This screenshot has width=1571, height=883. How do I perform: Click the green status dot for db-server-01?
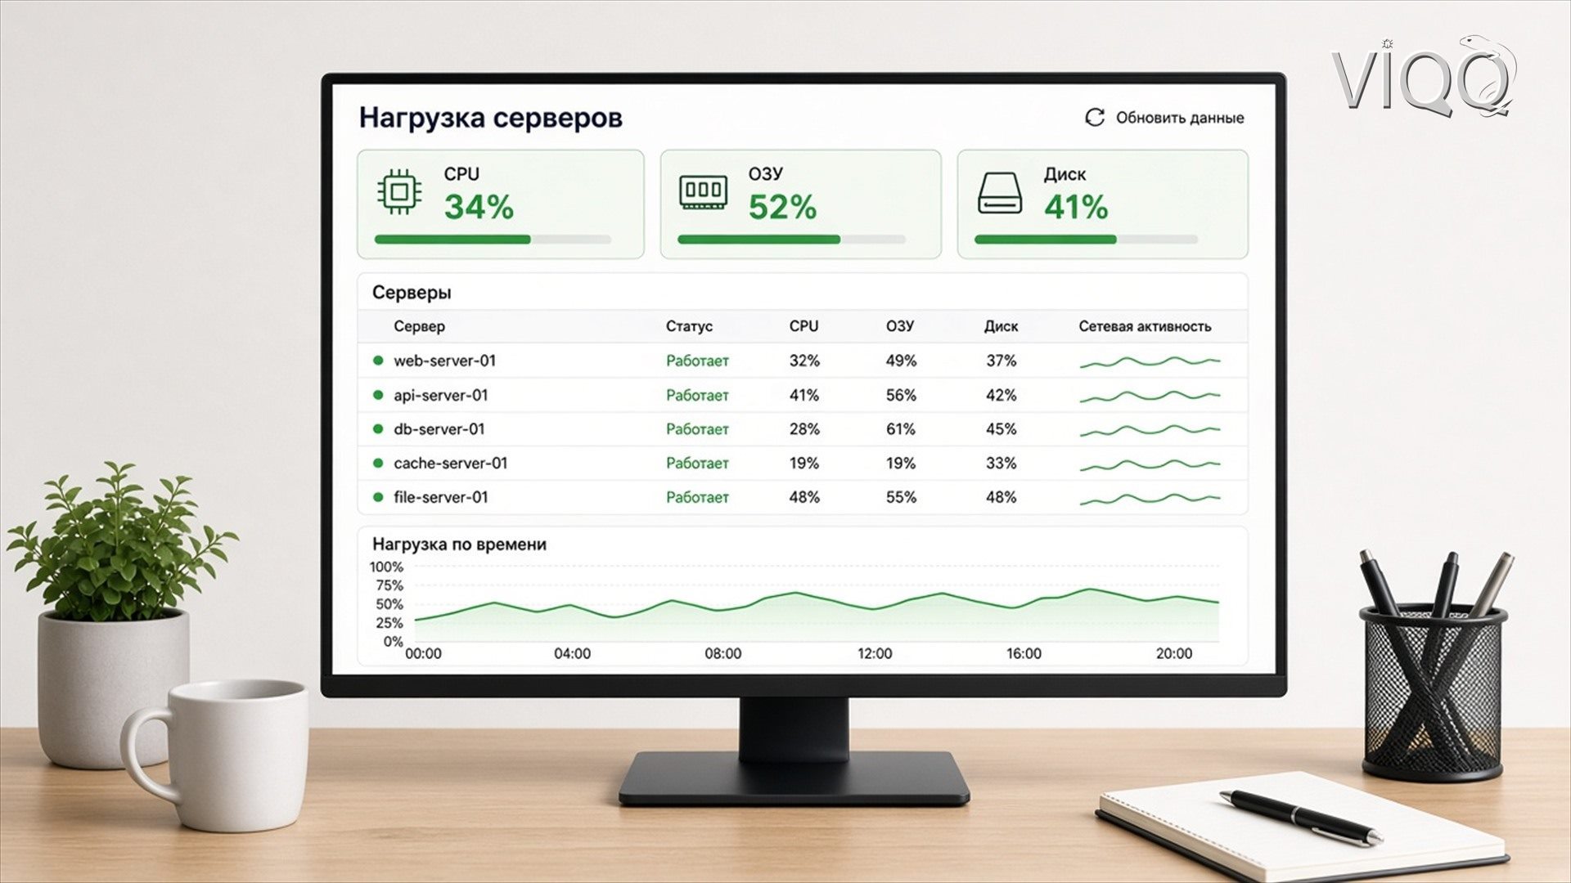378,429
